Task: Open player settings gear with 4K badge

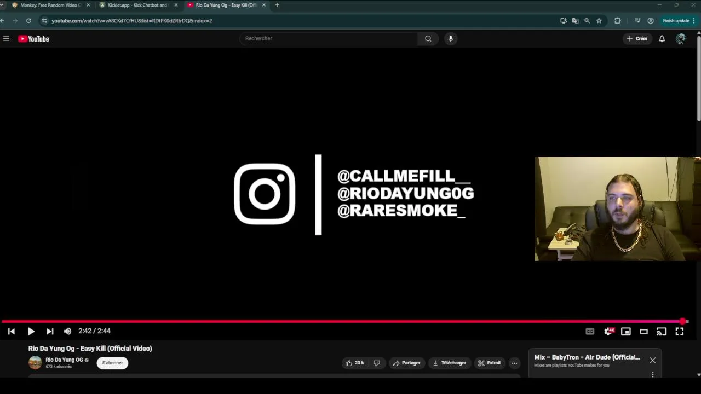Action: [608, 331]
